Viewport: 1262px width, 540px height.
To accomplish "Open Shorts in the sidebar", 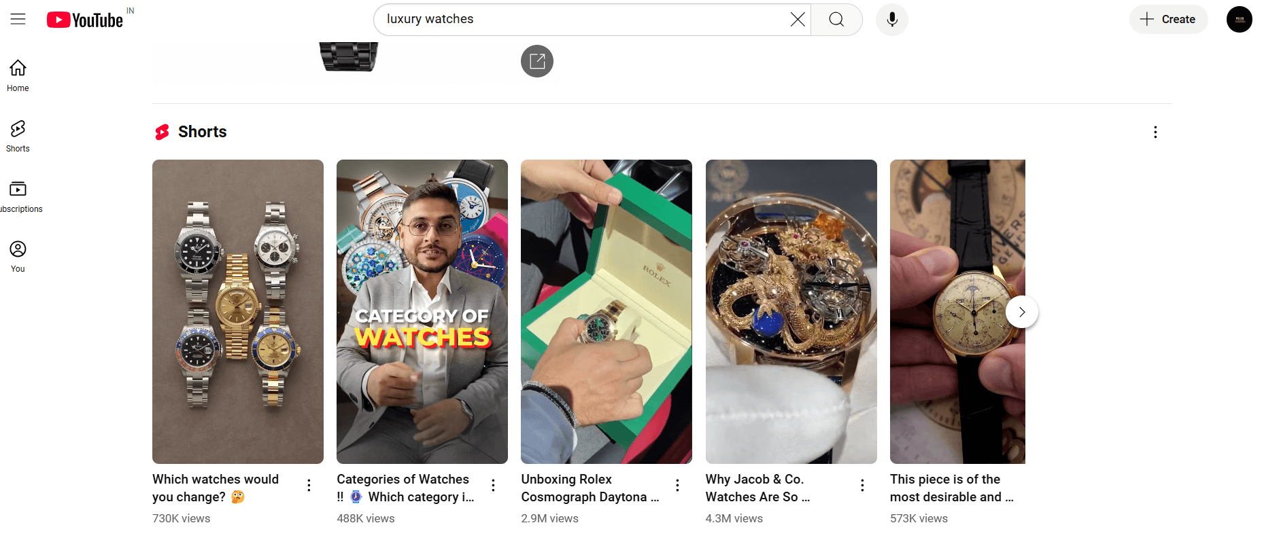I will 18,136.
